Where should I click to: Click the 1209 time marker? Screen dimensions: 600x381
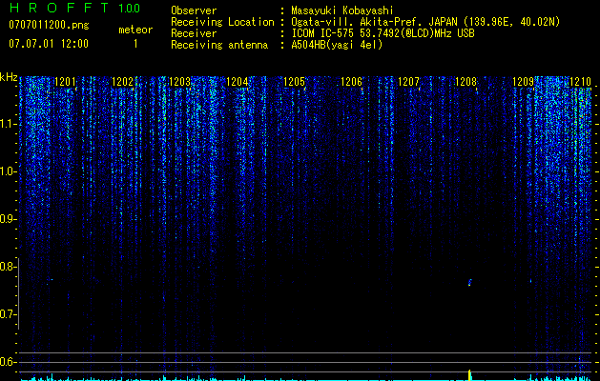click(523, 82)
